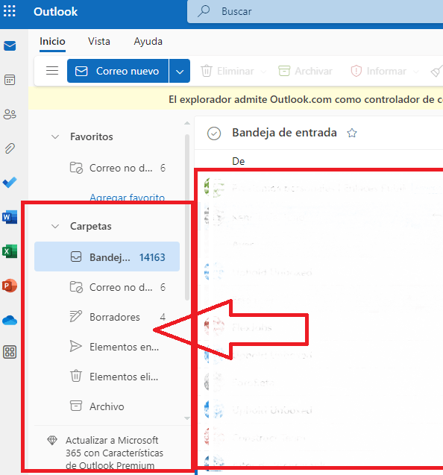This screenshot has height=475, width=443.
Task: Add Bandeja de entrada to favorites star
Action: (x=352, y=133)
